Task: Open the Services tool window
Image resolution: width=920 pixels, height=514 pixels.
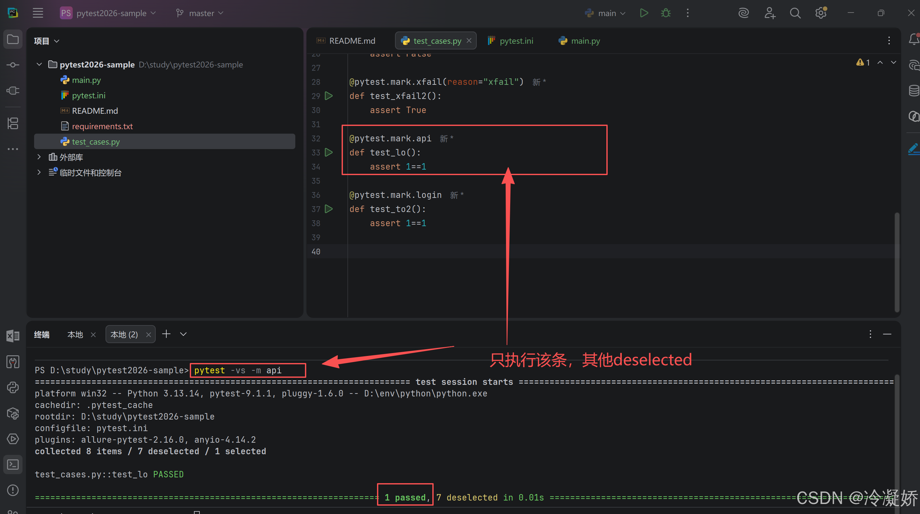Action: click(13, 439)
